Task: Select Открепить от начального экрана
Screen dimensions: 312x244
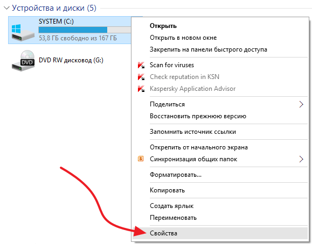Action: tap(220, 147)
